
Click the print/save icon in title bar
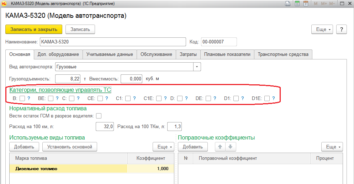coord(288,4)
